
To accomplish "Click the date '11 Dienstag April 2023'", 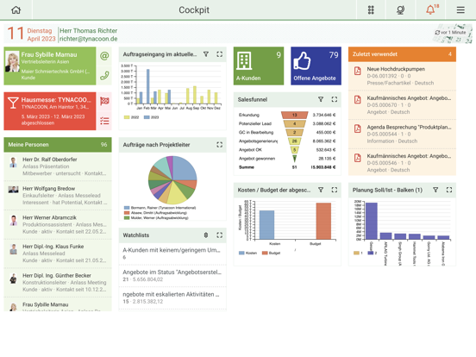I will (x=31, y=34).
